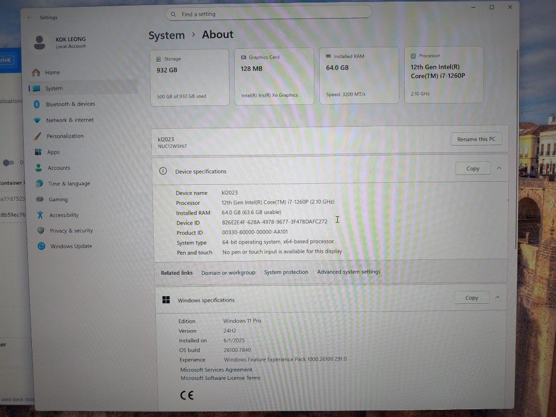Click the Version value 24H2

(230, 331)
